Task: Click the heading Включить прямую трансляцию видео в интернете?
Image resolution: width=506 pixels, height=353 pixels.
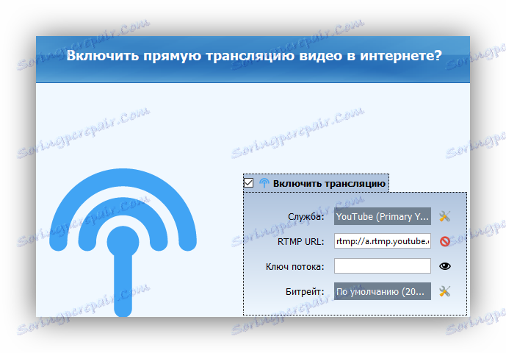Action: pyautogui.click(x=254, y=56)
